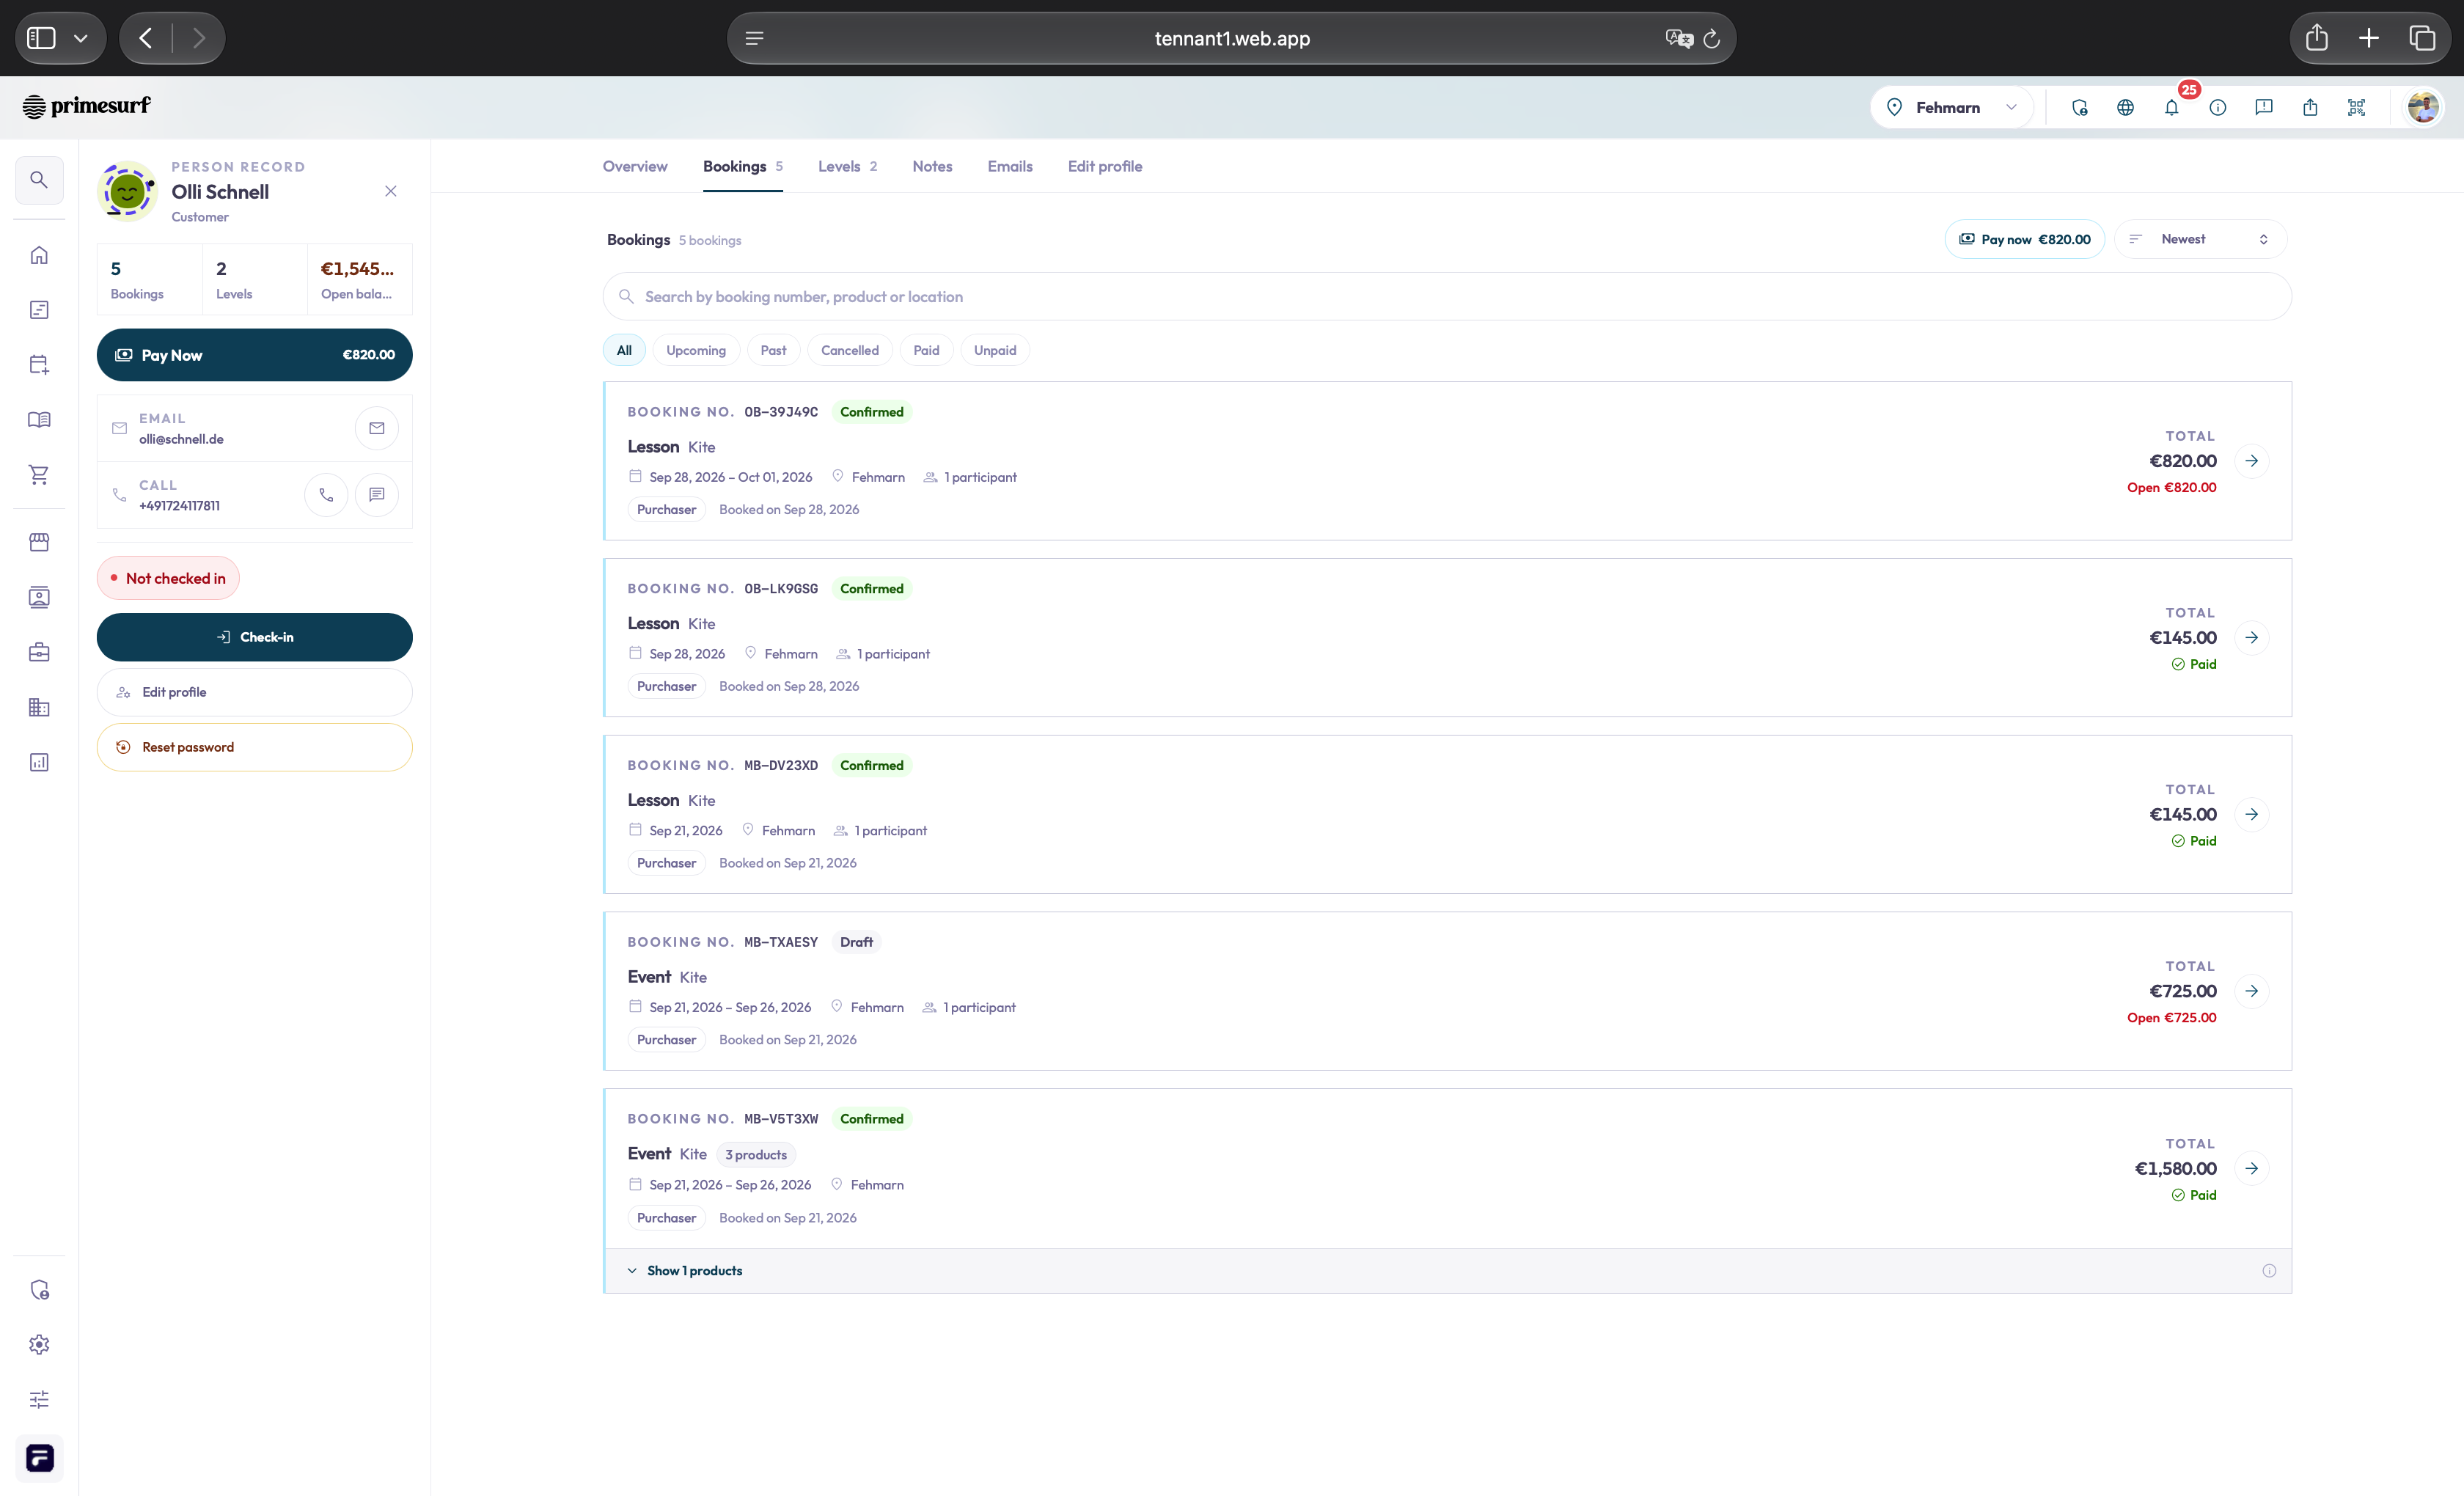The height and width of the screenshot is (1496, 2464).
Task: Send email to olli@schnell.de via envelope icon
Action: [x=377, y=428]
